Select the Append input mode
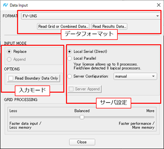This screenshot has height=149, width=164. pyautogui.click(x=9, y=59)
